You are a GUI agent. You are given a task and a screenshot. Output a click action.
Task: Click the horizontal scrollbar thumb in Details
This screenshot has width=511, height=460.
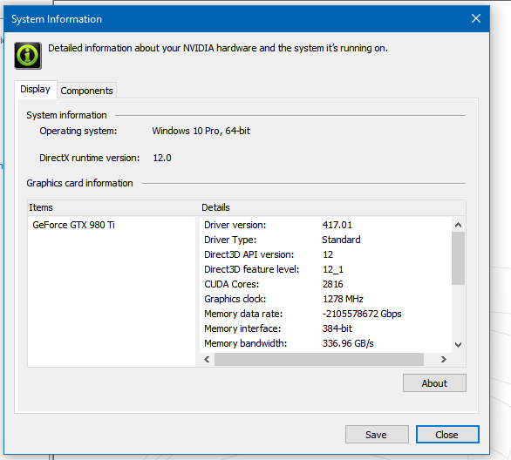click(x=319, y=360)
